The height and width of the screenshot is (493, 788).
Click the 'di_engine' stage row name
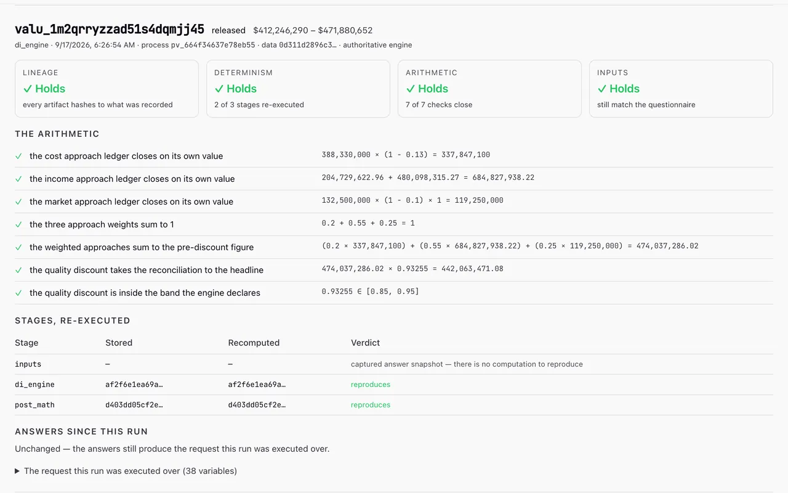coord(34,385)
